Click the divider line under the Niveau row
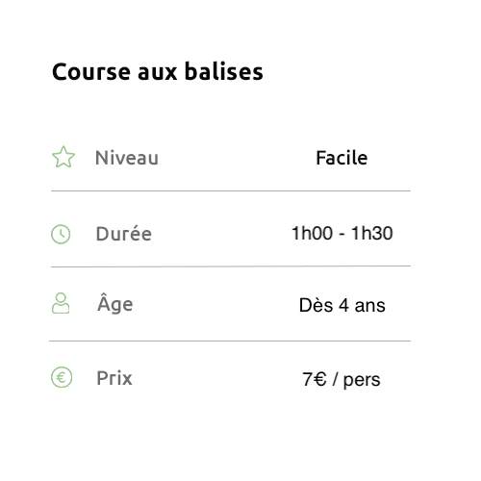This screenshot has width=481, height=481. pos(231,190)
